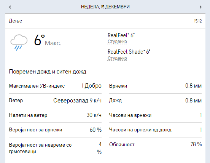Open the Студенко tooltip under RealFeel Shade
The width and height of the screenshot is (210, 163).
(x=117, y=58)
